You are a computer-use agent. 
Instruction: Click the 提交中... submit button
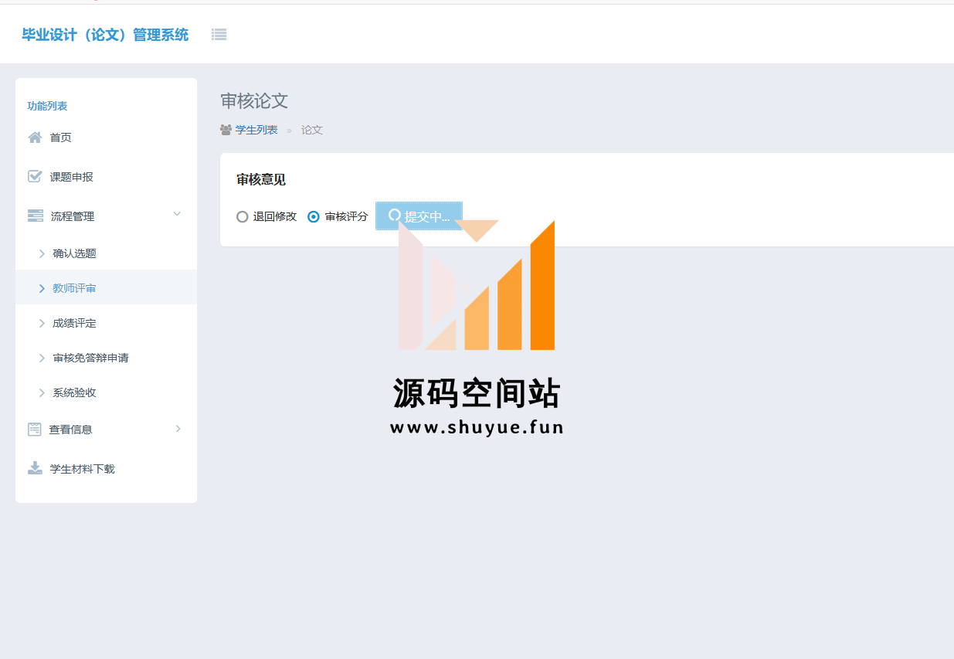[419, 216]
